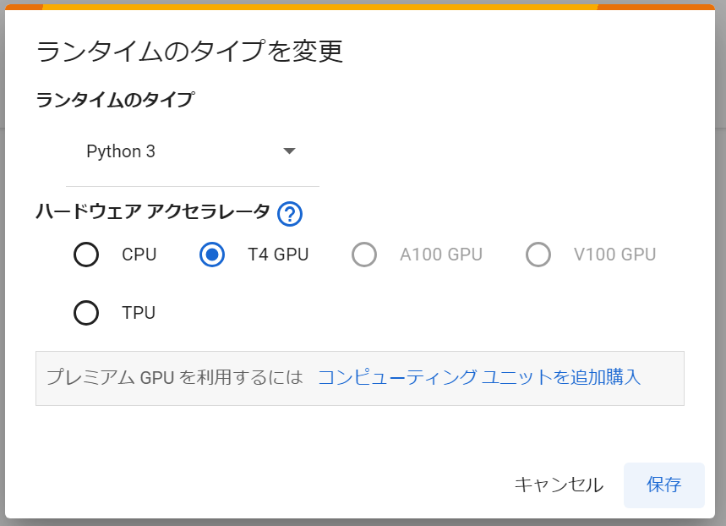Image resolution: width=726 pixels, height=526 pixels.
Task: Select the TPU radio button
Action: pos(86,313)
